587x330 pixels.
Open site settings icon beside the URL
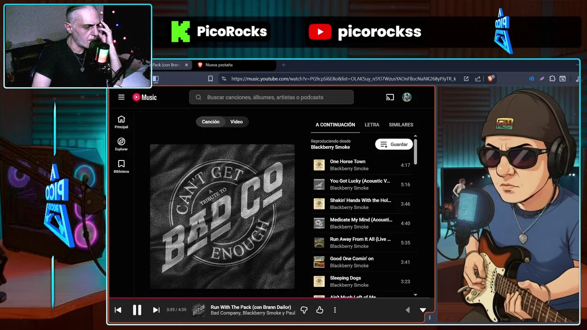[x=224, y=79]
